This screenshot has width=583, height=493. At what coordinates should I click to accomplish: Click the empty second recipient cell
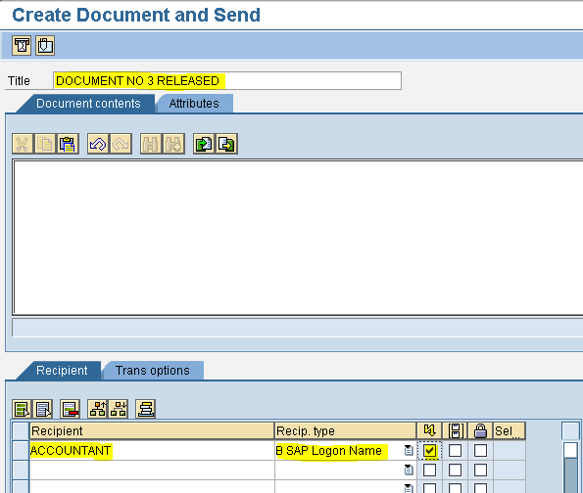tap(152, 470)
